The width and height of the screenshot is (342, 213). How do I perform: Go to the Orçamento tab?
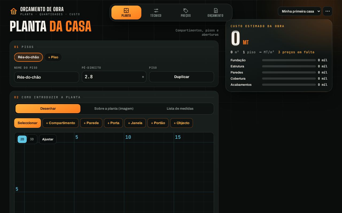pos(215,13)
